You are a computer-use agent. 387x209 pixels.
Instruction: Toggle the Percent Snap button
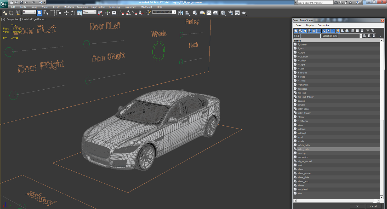pos(135,13)
